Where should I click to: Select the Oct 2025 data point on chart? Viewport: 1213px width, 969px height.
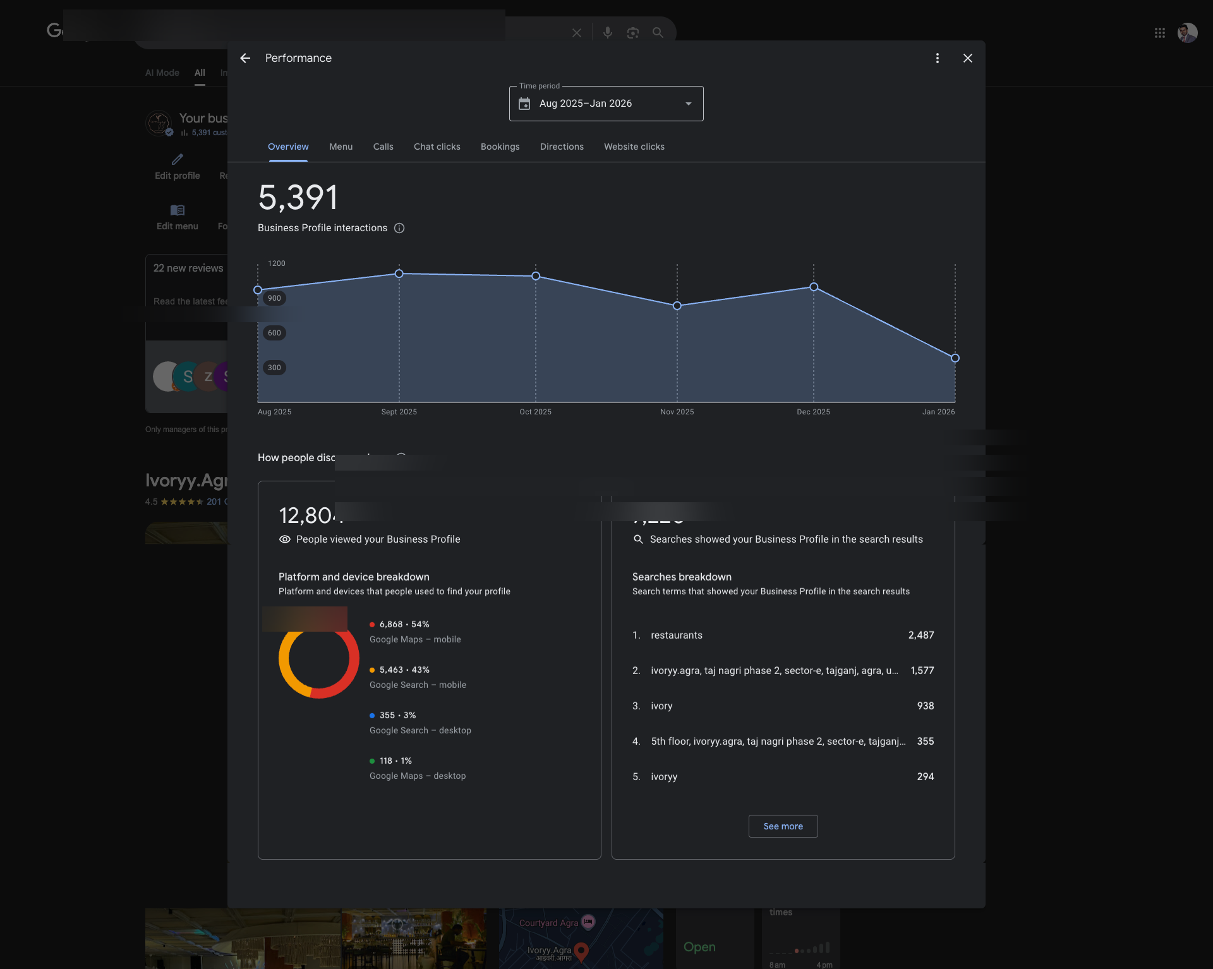click(536, 276)
